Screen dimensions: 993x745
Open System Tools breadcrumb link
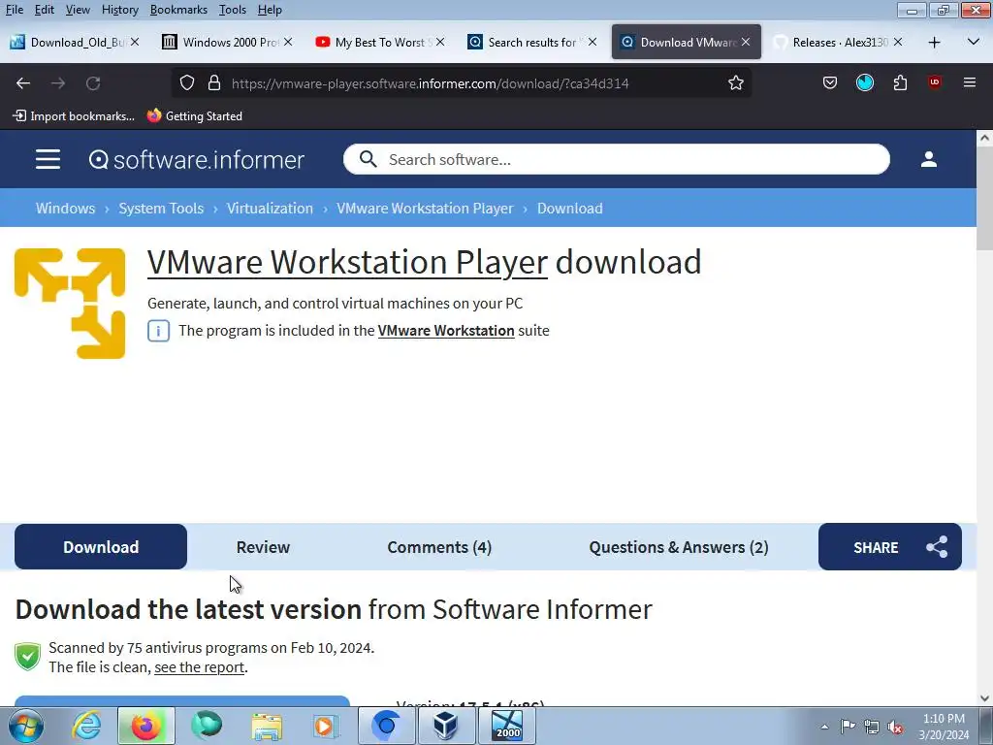(x=161, y=208)
